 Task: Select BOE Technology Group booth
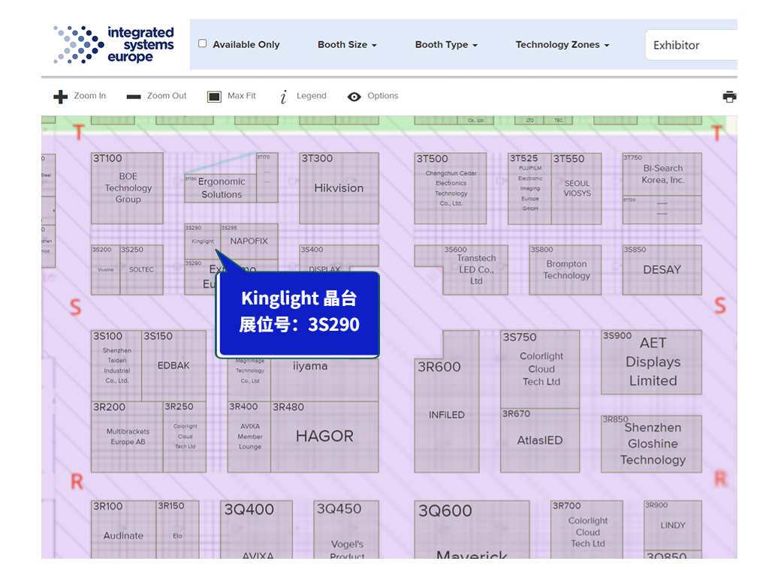click(128, 188)
